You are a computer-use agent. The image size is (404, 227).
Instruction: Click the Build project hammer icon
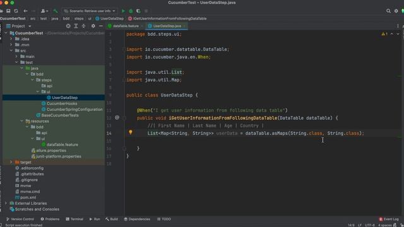[56, 11]
